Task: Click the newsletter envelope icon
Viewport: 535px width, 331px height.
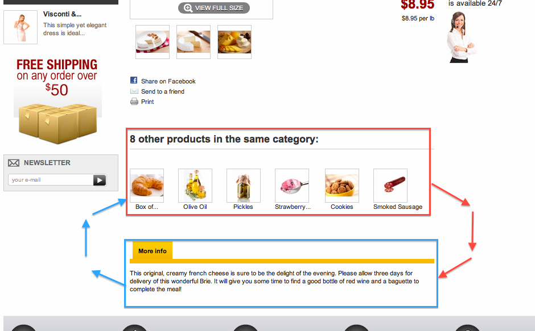Action: [x=14, y=163]
